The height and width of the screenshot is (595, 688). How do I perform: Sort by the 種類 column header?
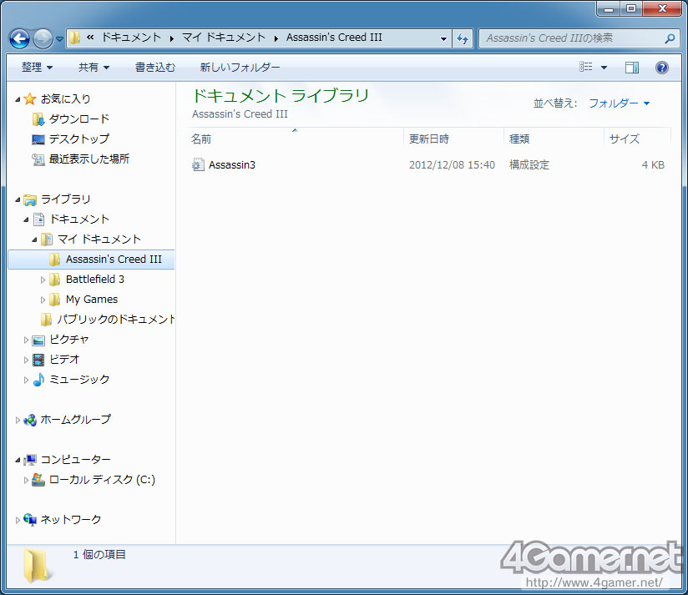[554, 139]
